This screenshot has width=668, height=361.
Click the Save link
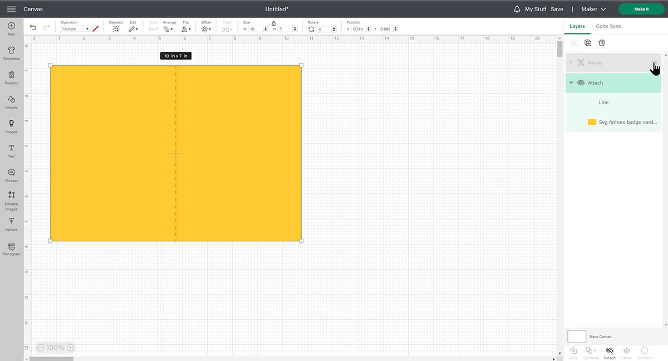pos(557,9)
